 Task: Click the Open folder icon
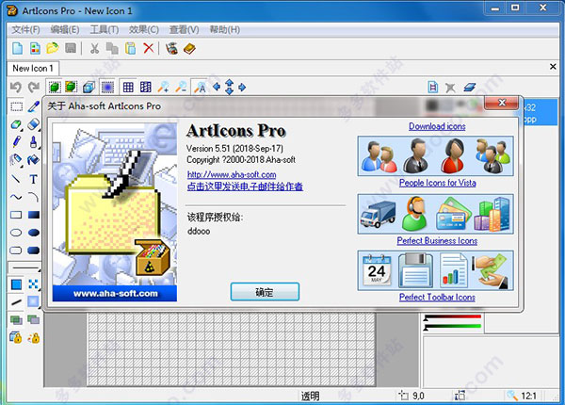coord(53,48)
